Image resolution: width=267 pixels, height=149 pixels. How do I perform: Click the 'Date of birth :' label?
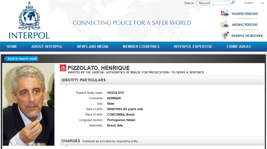click(x=95, y=109)
